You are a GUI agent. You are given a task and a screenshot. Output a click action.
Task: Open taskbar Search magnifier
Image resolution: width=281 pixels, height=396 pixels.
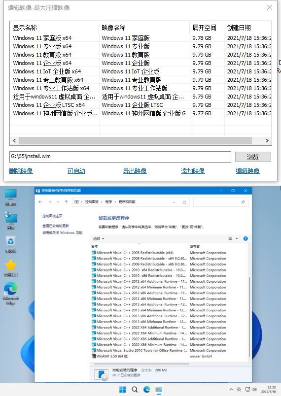[x=135, y=390]
